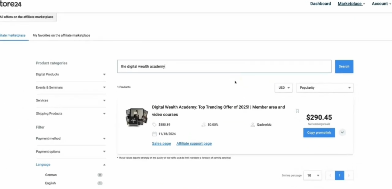This screenshot has height=189, width=392.
Task: Click the Copy promolink button
Action: (x=319, y=133)
